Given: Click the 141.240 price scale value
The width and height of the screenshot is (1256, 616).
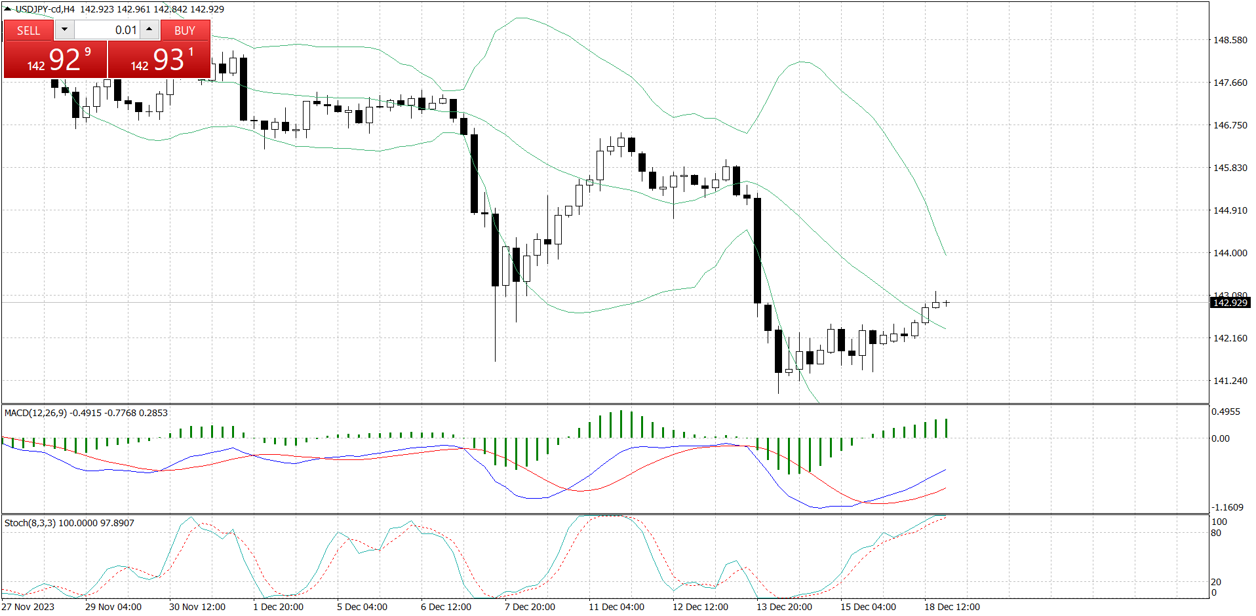Looking at the screenshot, I should tap(1230, 381).
